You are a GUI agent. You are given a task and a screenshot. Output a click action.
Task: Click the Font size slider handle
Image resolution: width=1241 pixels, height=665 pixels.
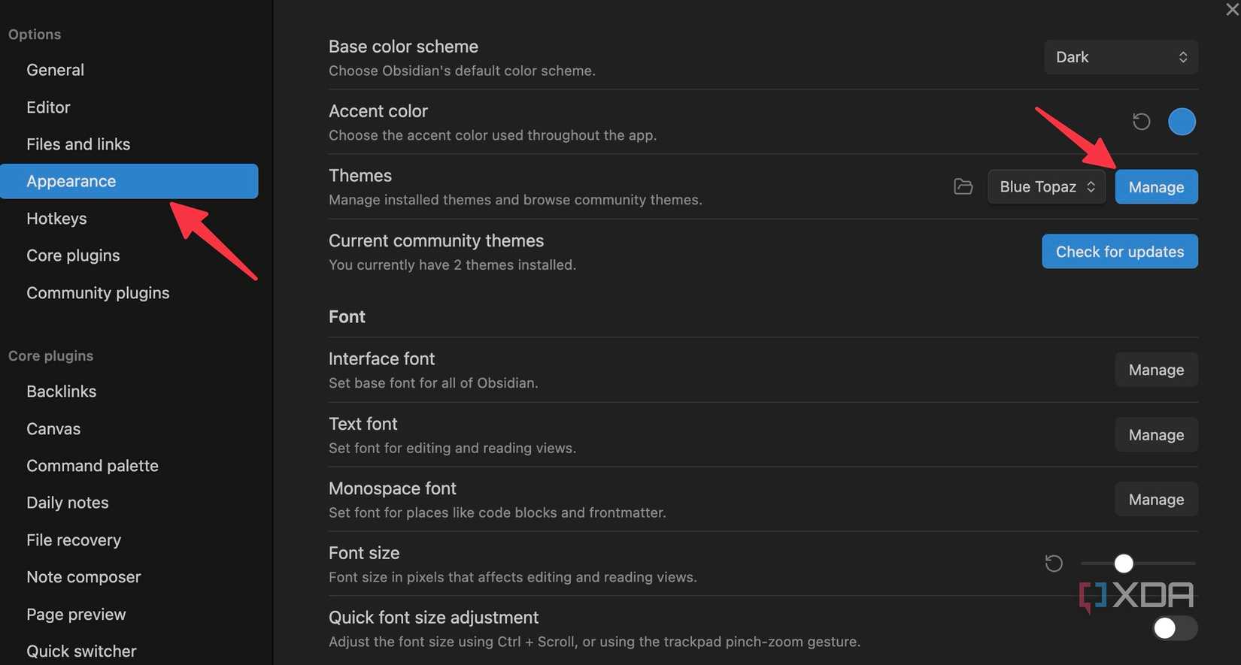(1124, 563)
